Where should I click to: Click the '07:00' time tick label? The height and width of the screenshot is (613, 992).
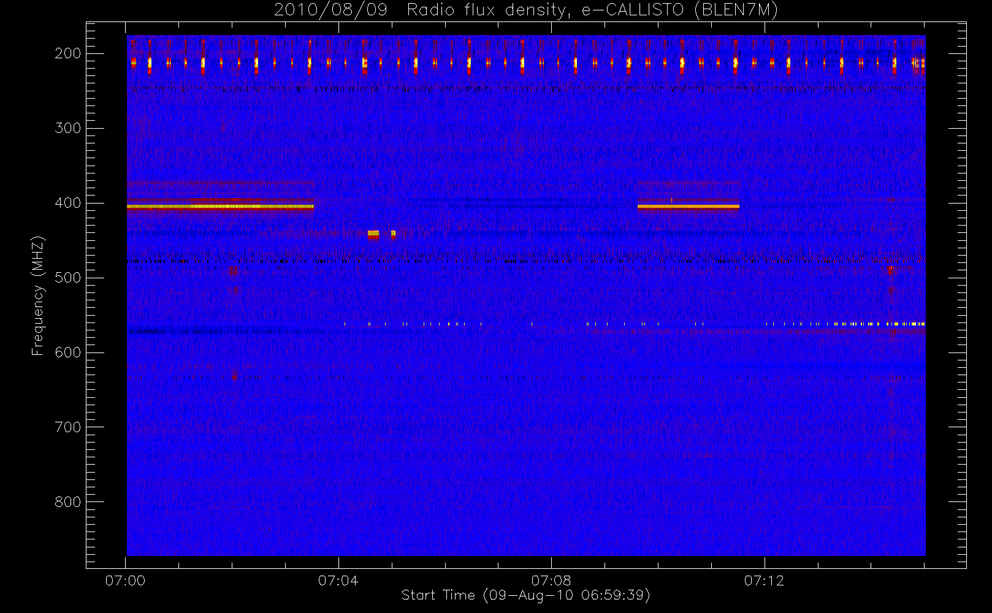(x=125, y=581)
